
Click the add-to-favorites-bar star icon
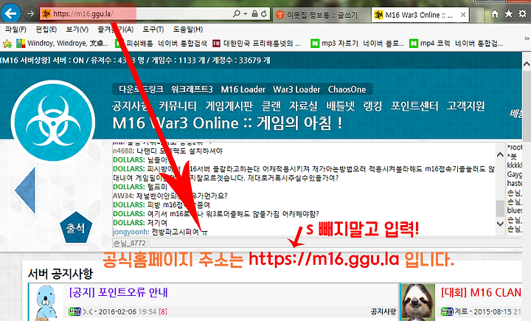coord(7,44)
